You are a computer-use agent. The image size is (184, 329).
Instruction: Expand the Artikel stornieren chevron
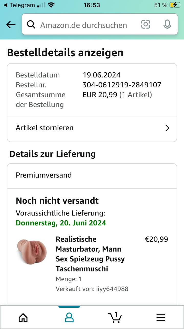click(167, 128)
